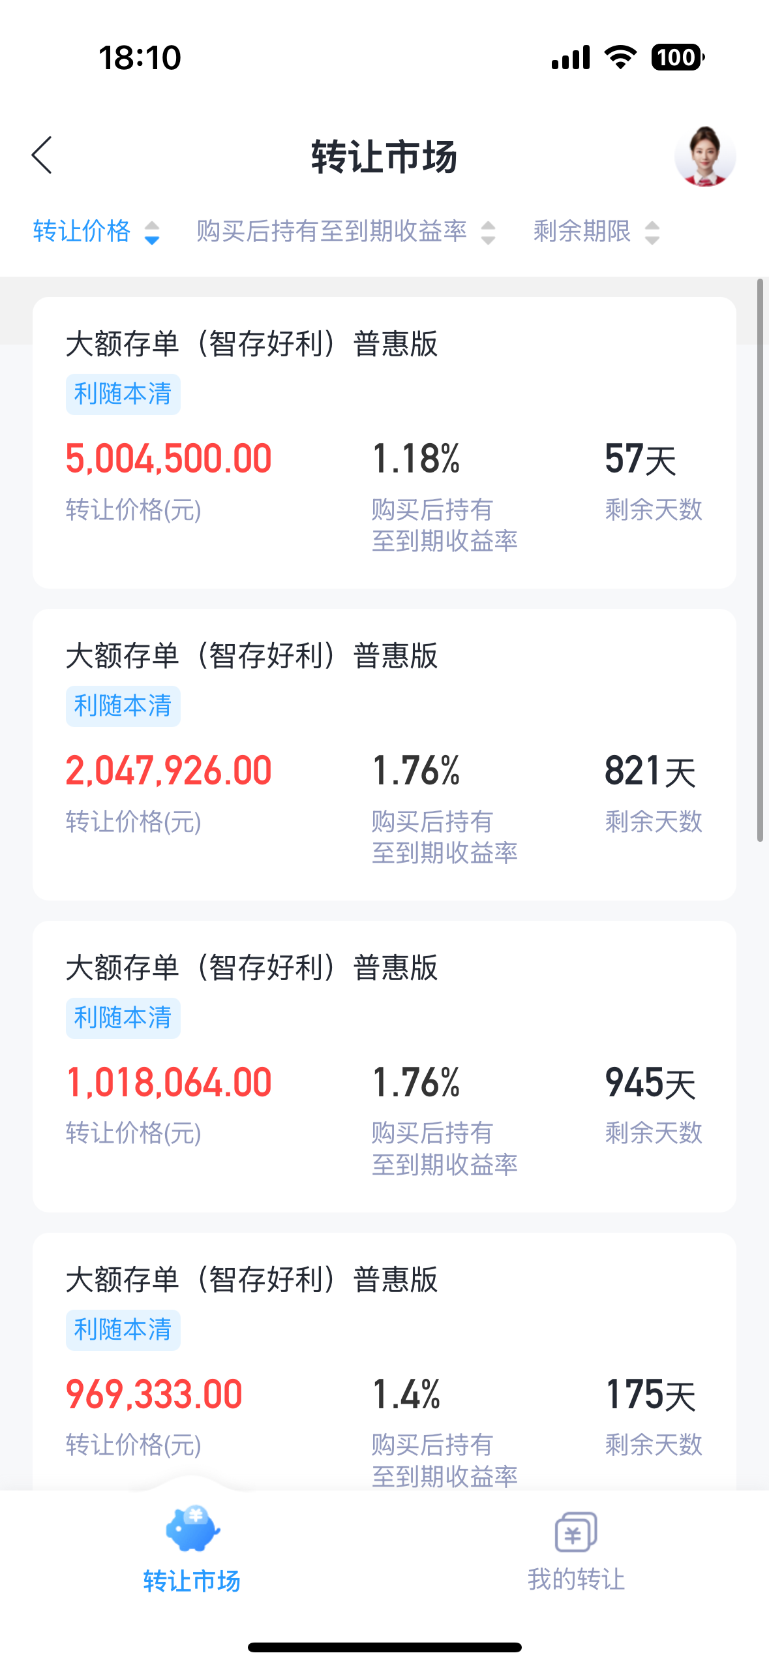Toggle sort arrows next to 购买后持有至到期收益率

coord(488,233)
